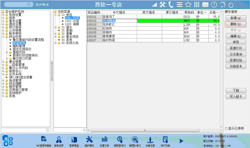Click the magnifier in the top search box

coord(29,5)
